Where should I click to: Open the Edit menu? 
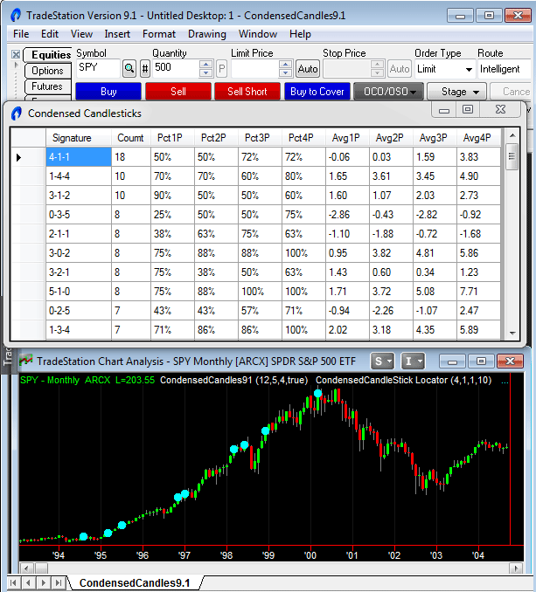[x=50, y=34]
